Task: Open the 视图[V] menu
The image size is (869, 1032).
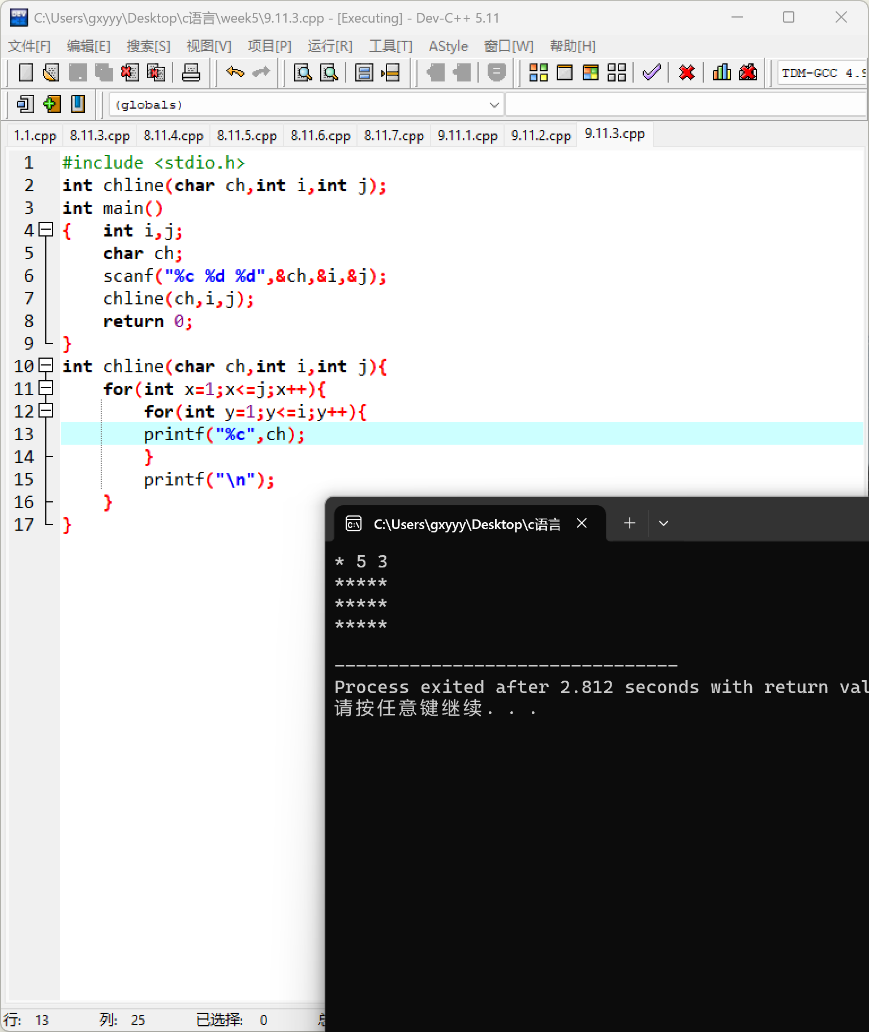Action: [209, 46]
